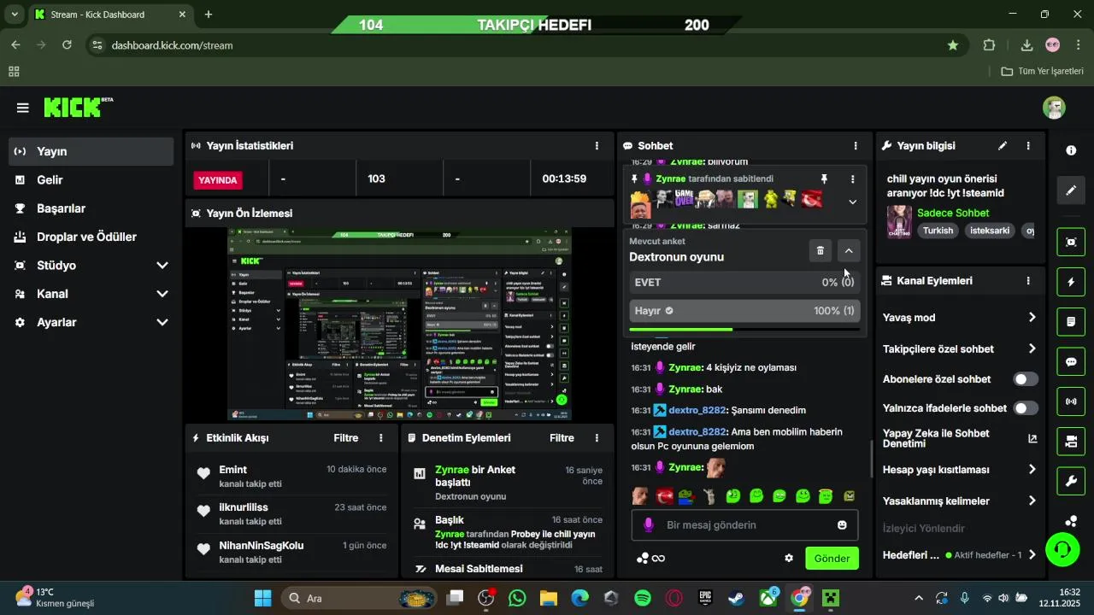
Task: Go to Yayın in the sidebar
Action: coord(91,151)
